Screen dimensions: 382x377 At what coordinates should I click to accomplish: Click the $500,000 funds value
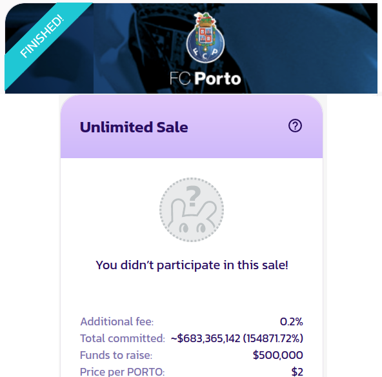click(278, 355)
